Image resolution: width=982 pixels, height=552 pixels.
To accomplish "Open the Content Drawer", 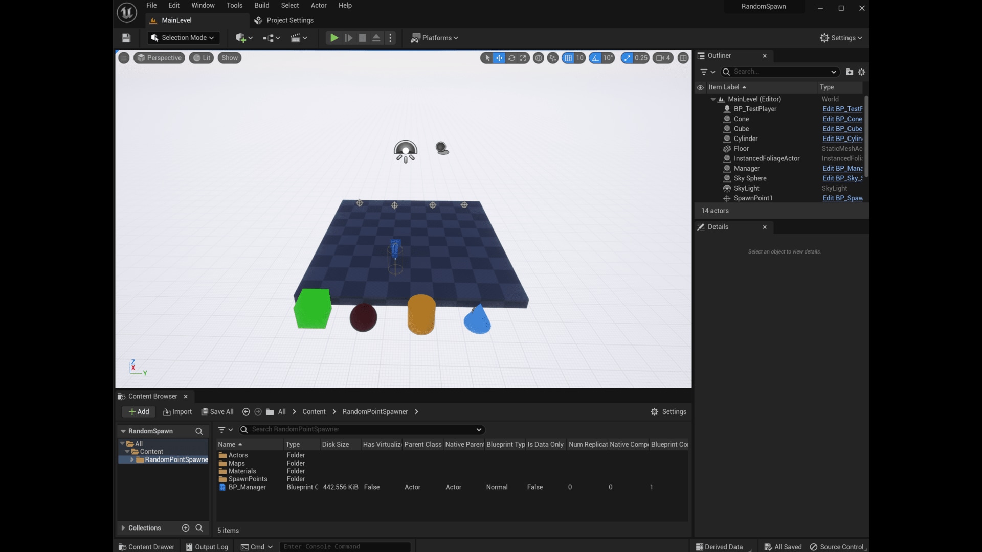I will tap(146, 546).
